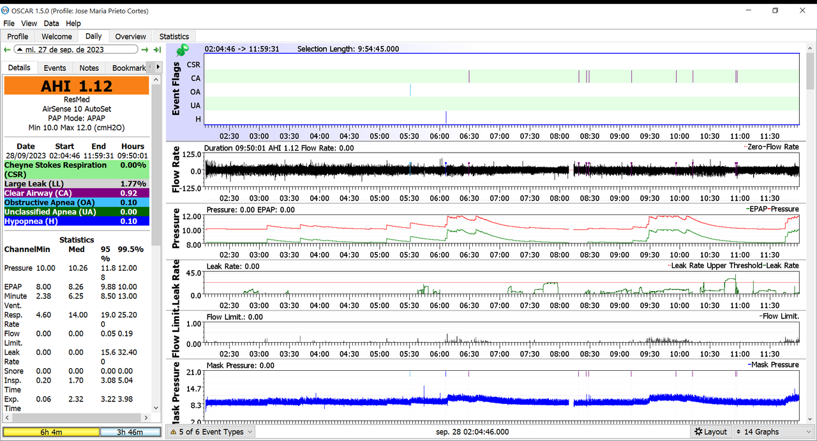This screenshot has width=817, height=441.
Task: Click the green pin icon in Event Flags
Action: (x=183, y=50)
